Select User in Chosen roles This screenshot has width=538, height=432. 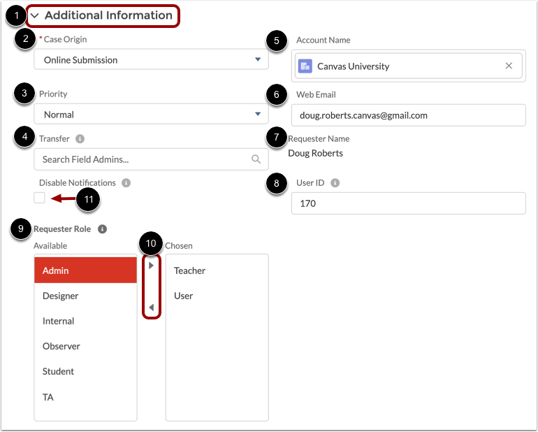[217, 296]
